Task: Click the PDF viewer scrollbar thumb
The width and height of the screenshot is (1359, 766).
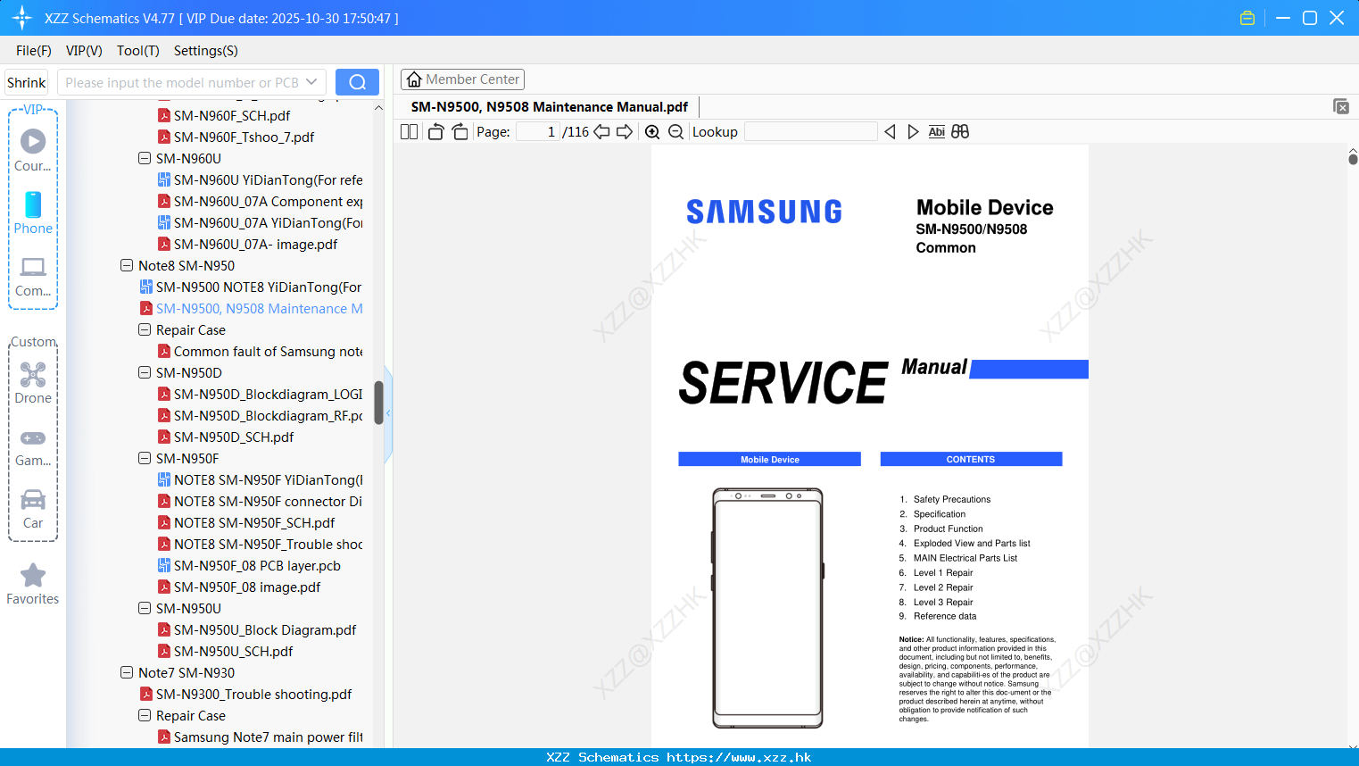Action: point(1353,159)
